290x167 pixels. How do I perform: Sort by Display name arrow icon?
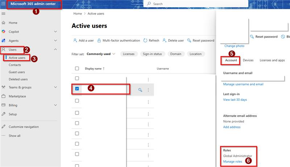(x=104, y=68)
